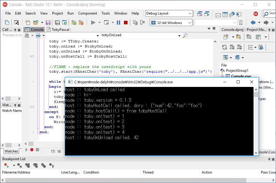Open the Project menu
The image size is (276, 183).
(x=57, y=13)
